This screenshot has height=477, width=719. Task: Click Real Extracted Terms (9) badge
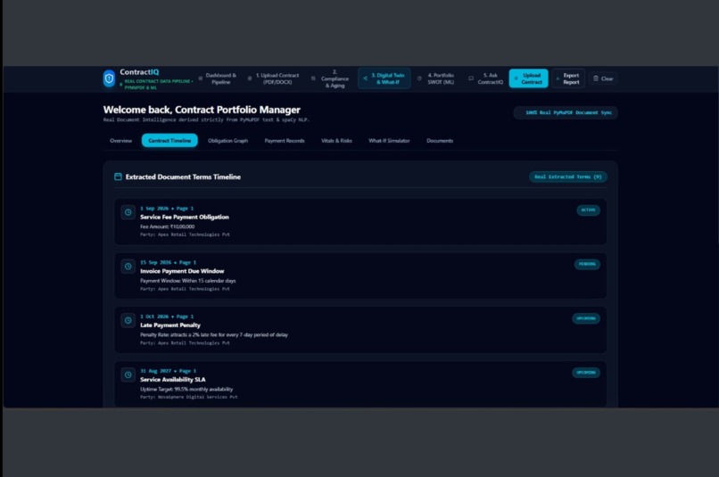click(568, 177)
